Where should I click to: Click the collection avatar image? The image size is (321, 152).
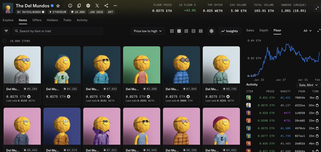click(x=8, y=8)
